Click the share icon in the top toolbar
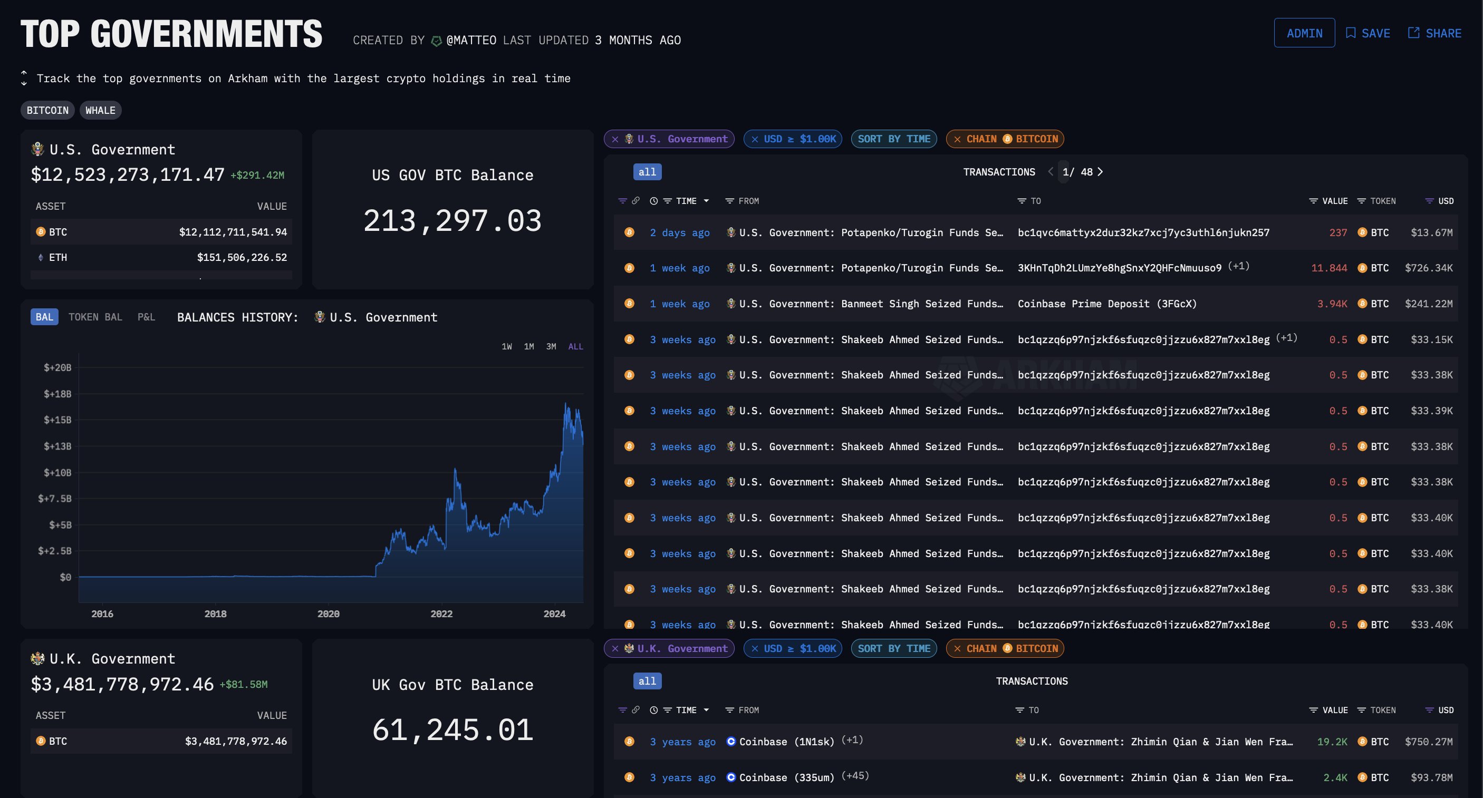 point(1412,32)
